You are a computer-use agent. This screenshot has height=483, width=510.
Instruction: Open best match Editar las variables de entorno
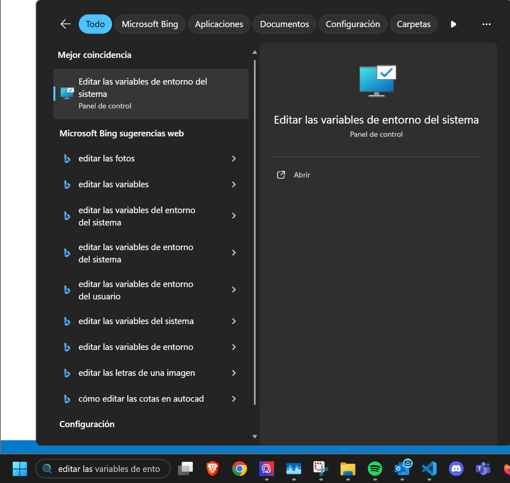pyautogui.click(x=151, y=94)
